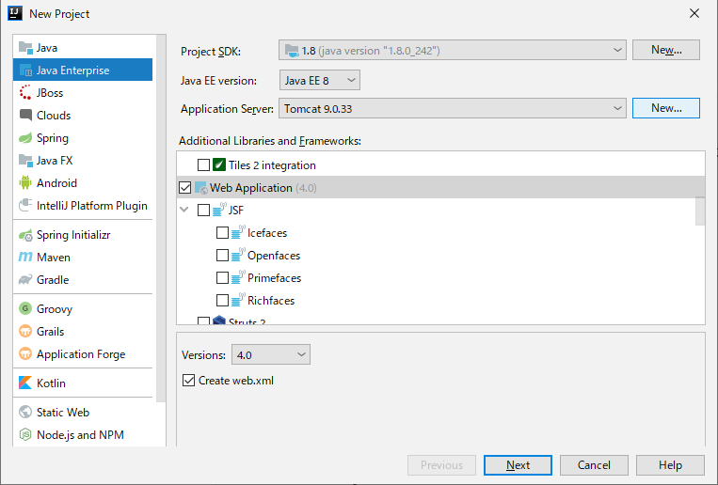Viewport: 718px width, 485px height.
Task: Select the Maven project type
Action: 83,258
